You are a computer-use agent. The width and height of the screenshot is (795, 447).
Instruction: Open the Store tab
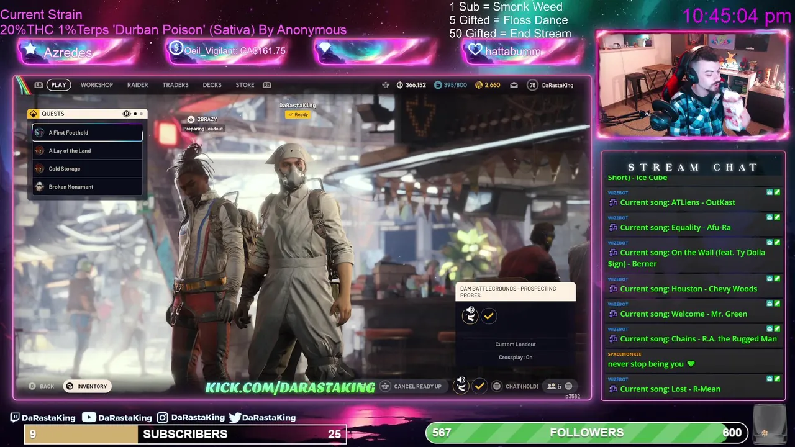245,85
